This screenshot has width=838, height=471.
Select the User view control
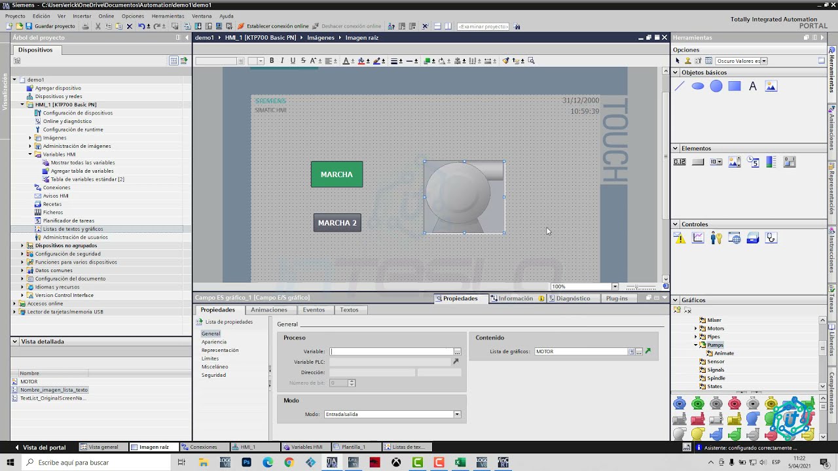[716, 238]
